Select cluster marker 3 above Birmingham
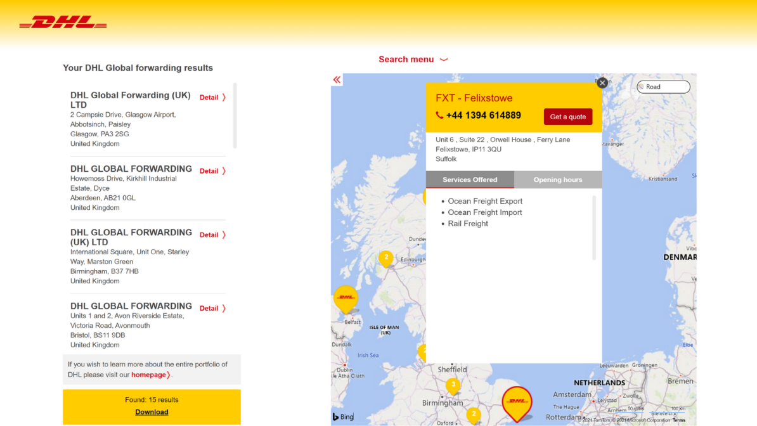The image size is (757, 426). (453, 384)
